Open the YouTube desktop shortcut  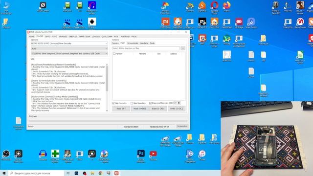(153, 155)
